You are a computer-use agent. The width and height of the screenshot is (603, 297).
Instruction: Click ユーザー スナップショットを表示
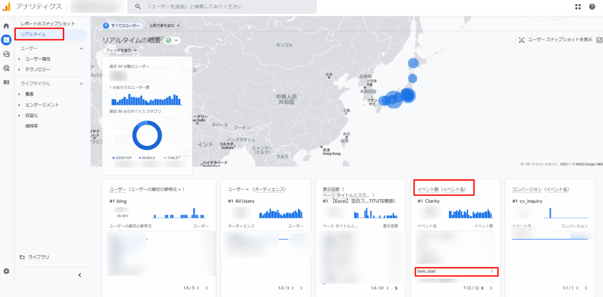pyautogui.click(x=555, y=40)
